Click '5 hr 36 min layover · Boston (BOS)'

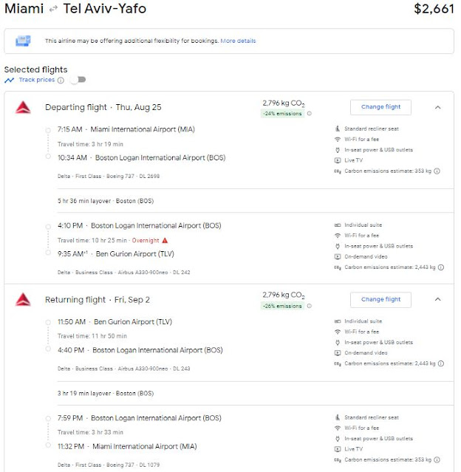106,201
